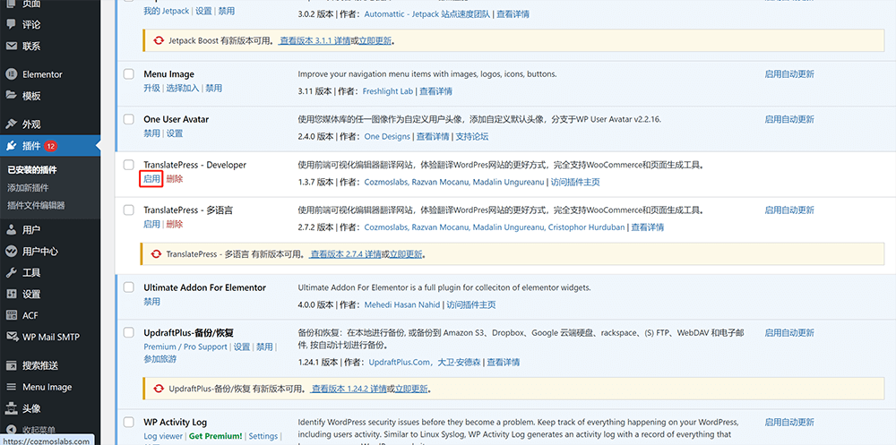The width and height of the screenshot is (896, 445).
Task: Activate TranslatePress - 多语言 via 启用 link
Action: [152, 224]
